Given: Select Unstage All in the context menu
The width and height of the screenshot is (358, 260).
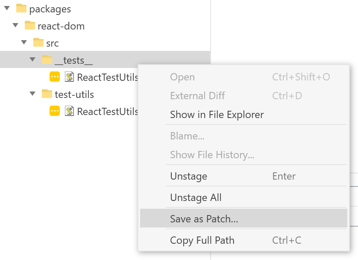Looking at the screenshot, I should click(196, 198).
